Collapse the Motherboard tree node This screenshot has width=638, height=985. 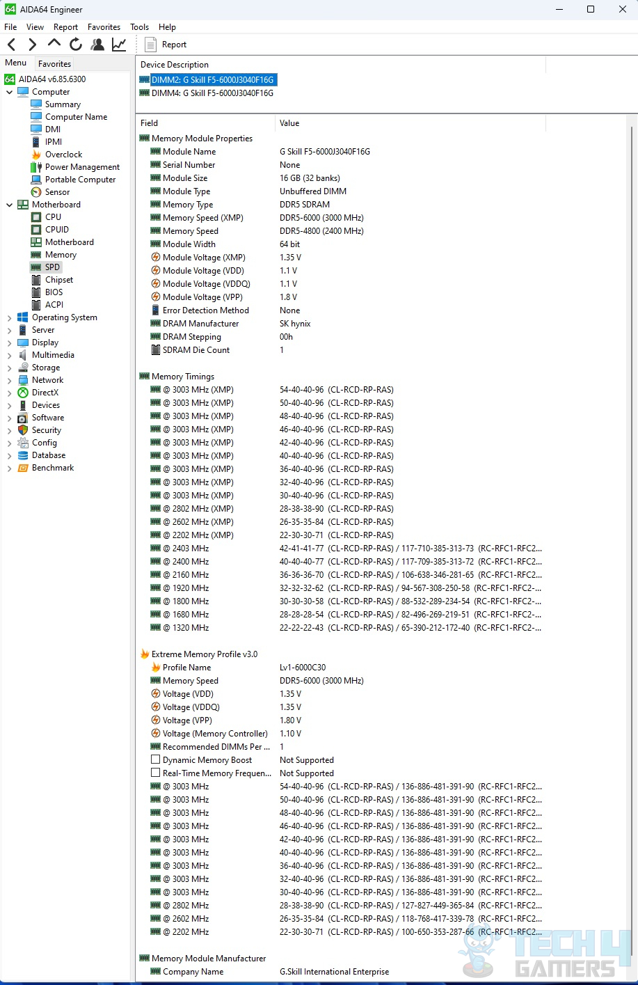[x=9, y=205]
